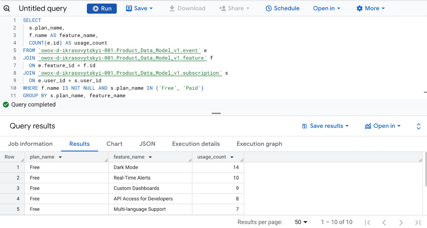Click the panel divider drag handle

[x=216, y=113]
